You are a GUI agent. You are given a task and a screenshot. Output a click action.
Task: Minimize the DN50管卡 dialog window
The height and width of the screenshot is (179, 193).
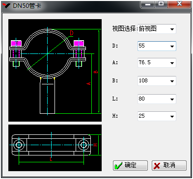pyautogui.click(x=148, y=4)
